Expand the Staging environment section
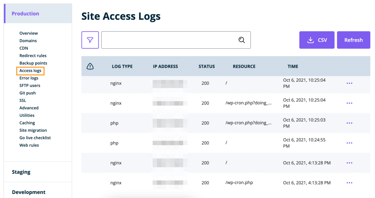Image resolution: width=375 pixels, height=198 pixels. point(21,172)
